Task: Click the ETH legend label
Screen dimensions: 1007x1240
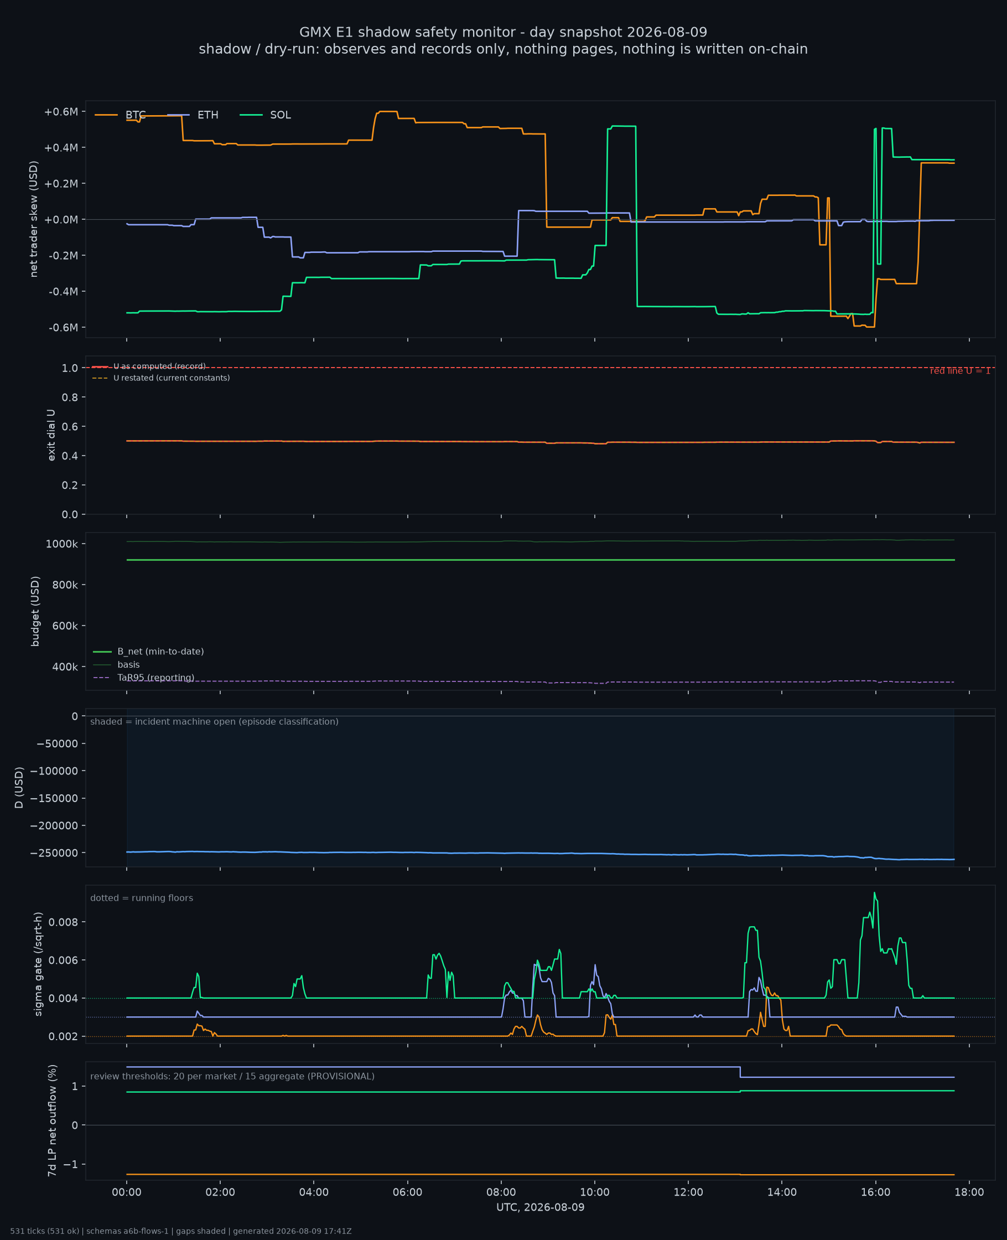Action: [207, 115]
